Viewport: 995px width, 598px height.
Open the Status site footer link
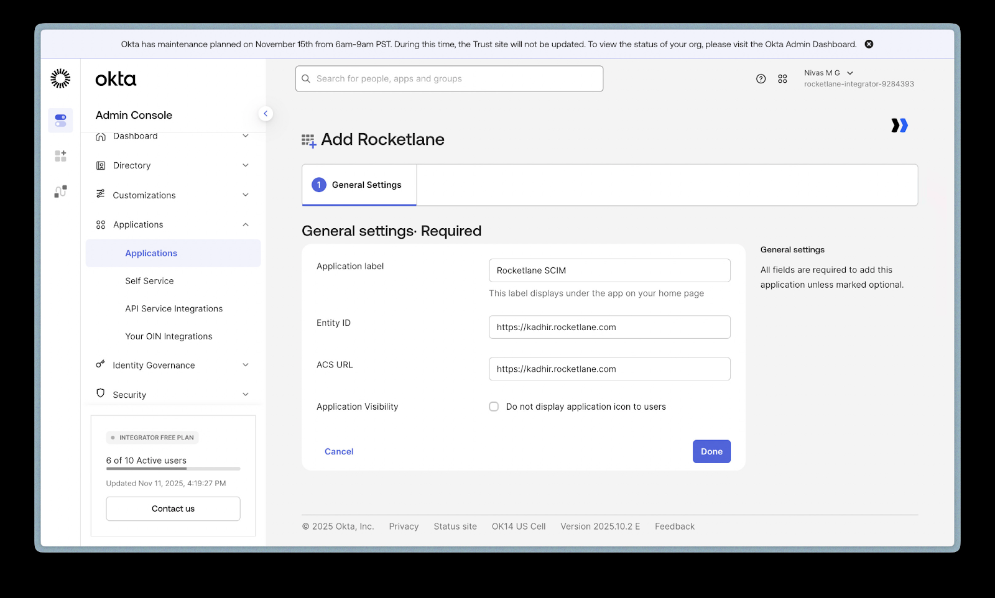[x=455, y=527]
